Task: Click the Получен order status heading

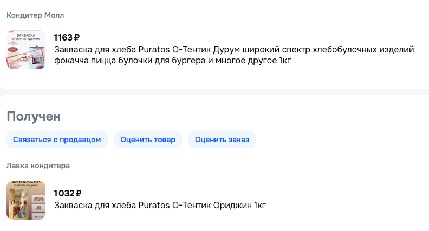Action: tap(34, 116)
